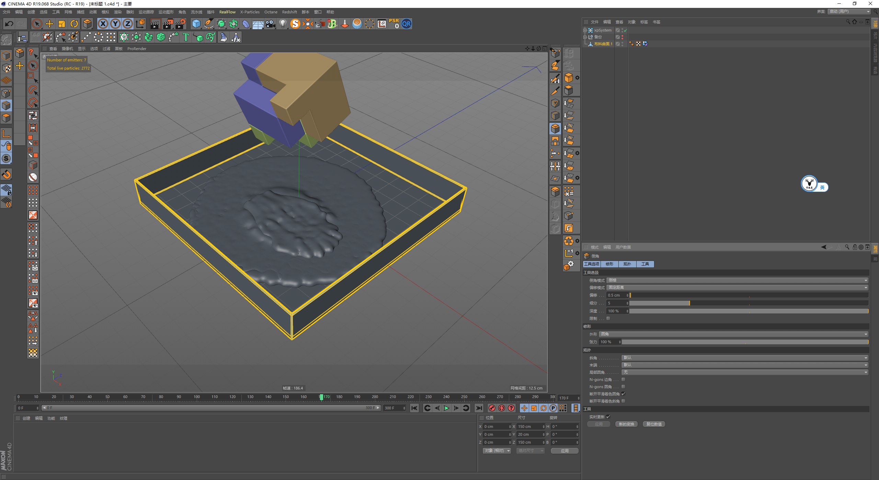Click the light bulb Light icon
Viewport: 879px width, 480px height.
pos(283,24)
